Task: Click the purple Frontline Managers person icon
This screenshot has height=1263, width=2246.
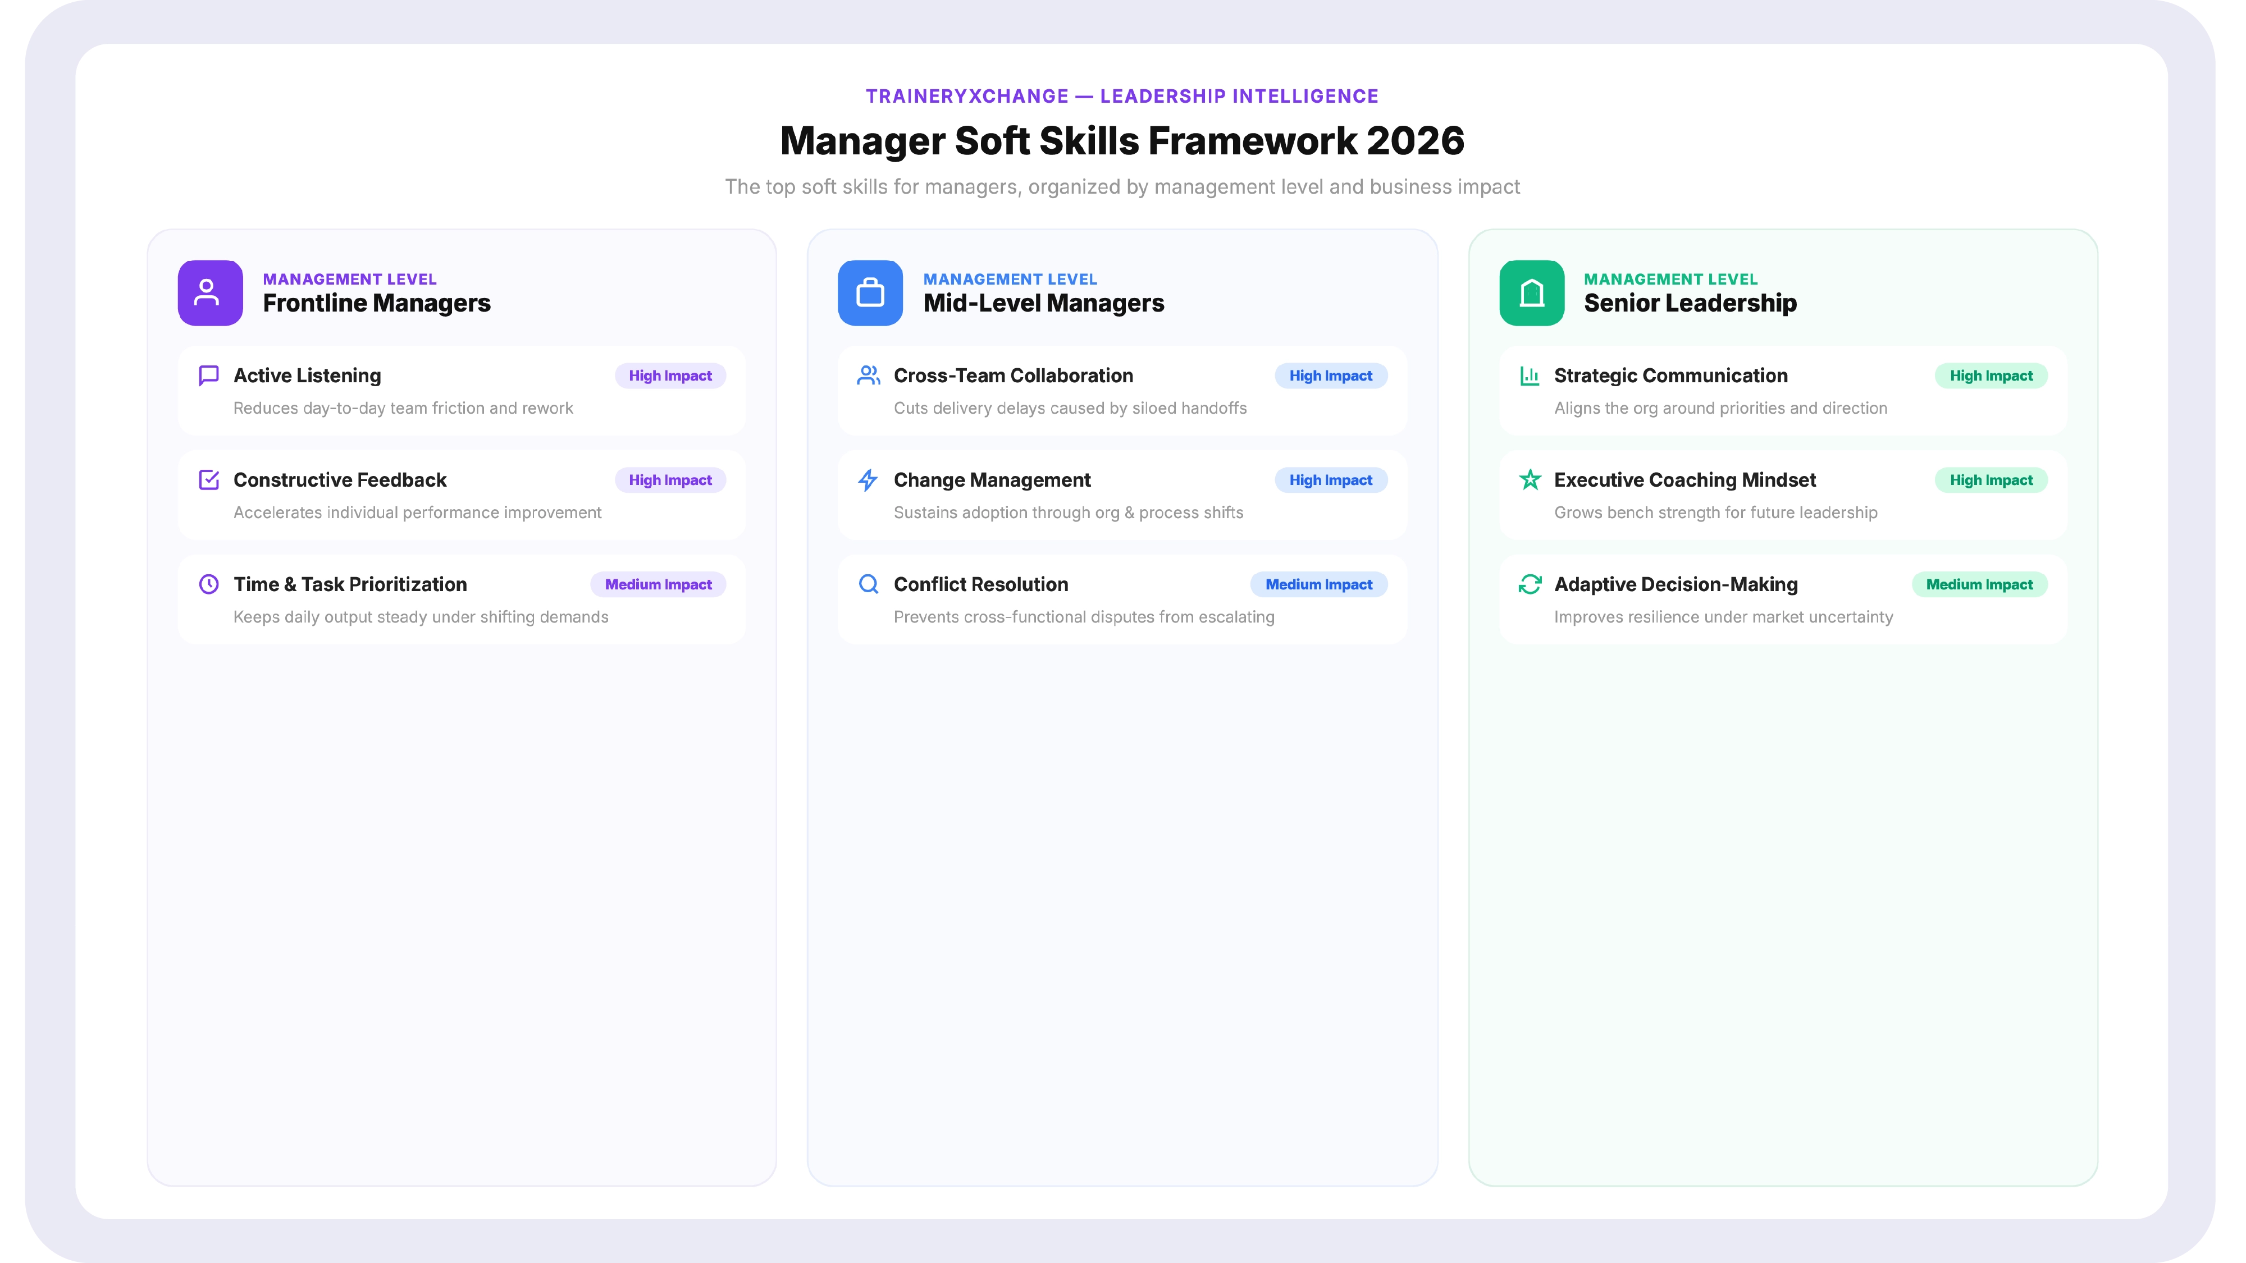Action: [x=210, y=293]
